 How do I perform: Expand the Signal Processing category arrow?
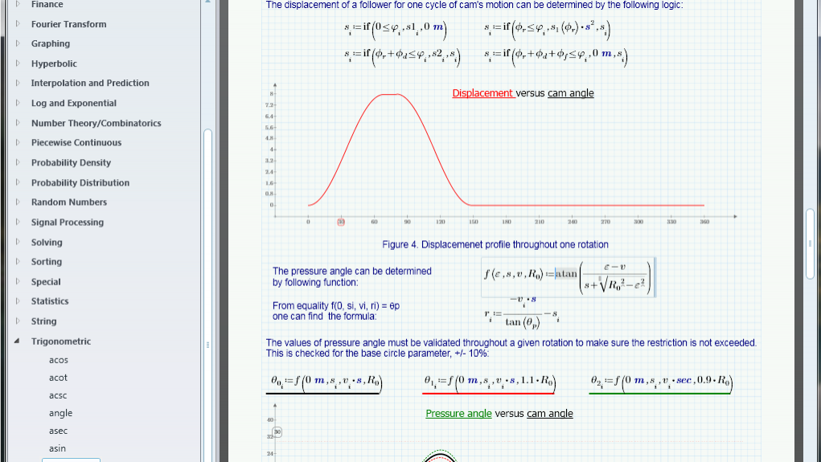[18, 223]
